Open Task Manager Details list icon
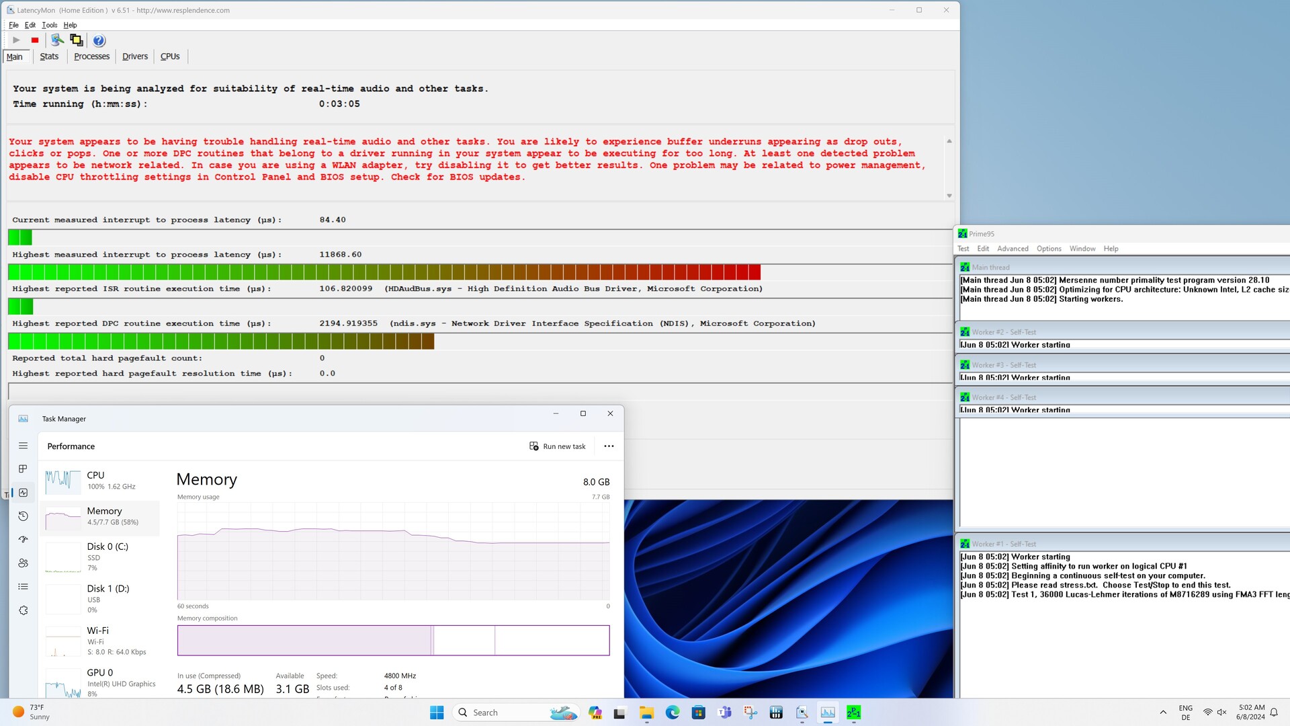 coord(23,587)
